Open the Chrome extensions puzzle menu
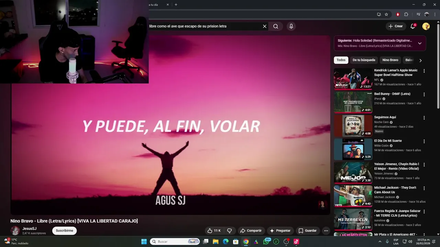Image resolution: width=440 pixels, height=247 pixels. (406, 14)
